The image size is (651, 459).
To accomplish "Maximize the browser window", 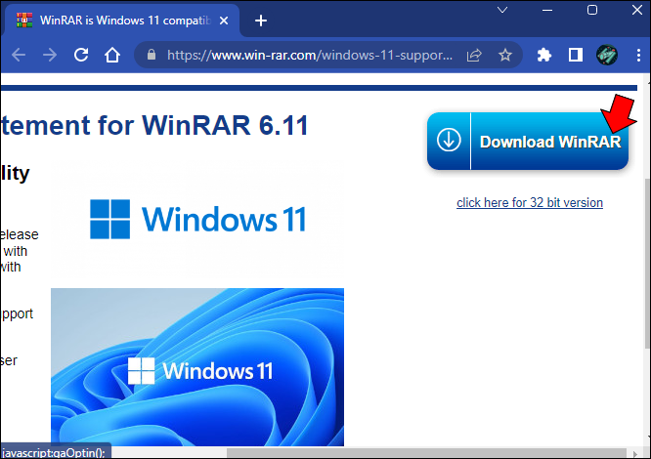I will (592, 10).
